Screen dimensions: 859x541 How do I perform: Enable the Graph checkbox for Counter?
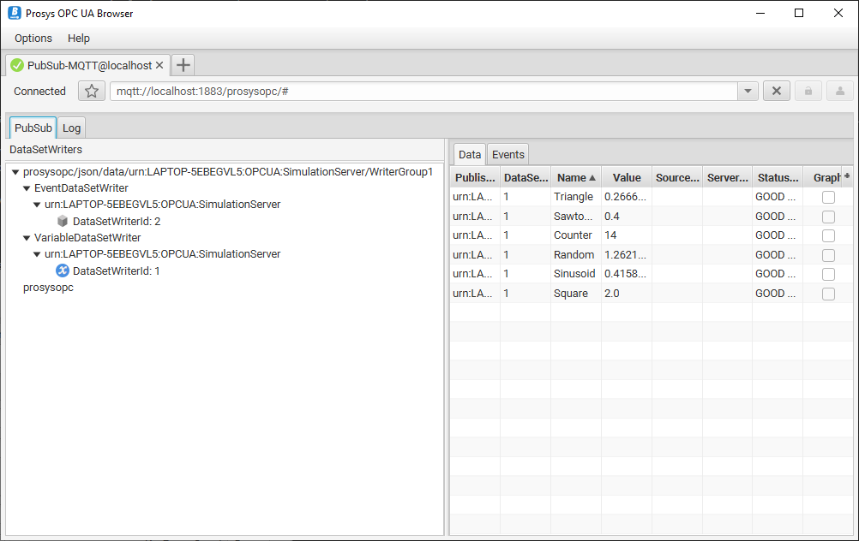pos(828,235)
